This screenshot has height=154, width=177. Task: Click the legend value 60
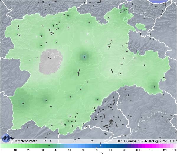pyautogui.click(x=83, y=150)
